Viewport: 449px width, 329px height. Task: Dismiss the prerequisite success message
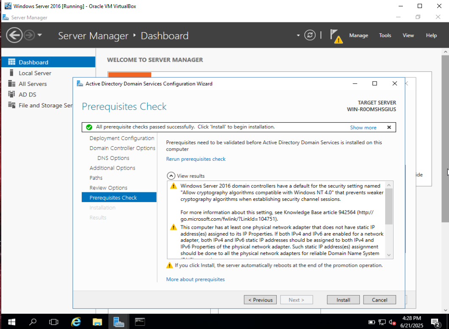click(x=389, y=127)
